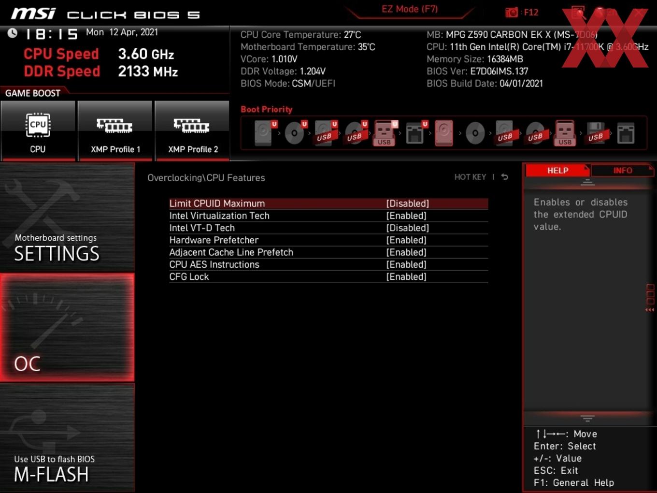Click the Memory Size: 16384MB entry
The height and width of the screenshot is (493, 657).
[x=475, y=59]
